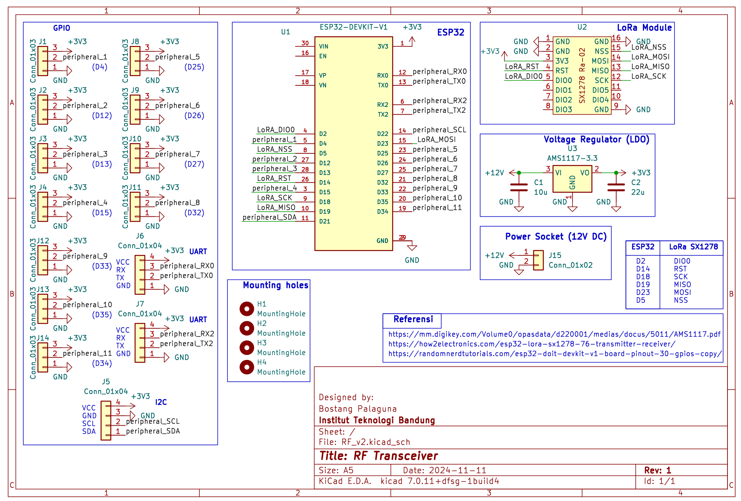Viewport: 741px width, 501px height.
Task: Click the LoRa SX1278 table header
Action: click(x=693, y=246)
